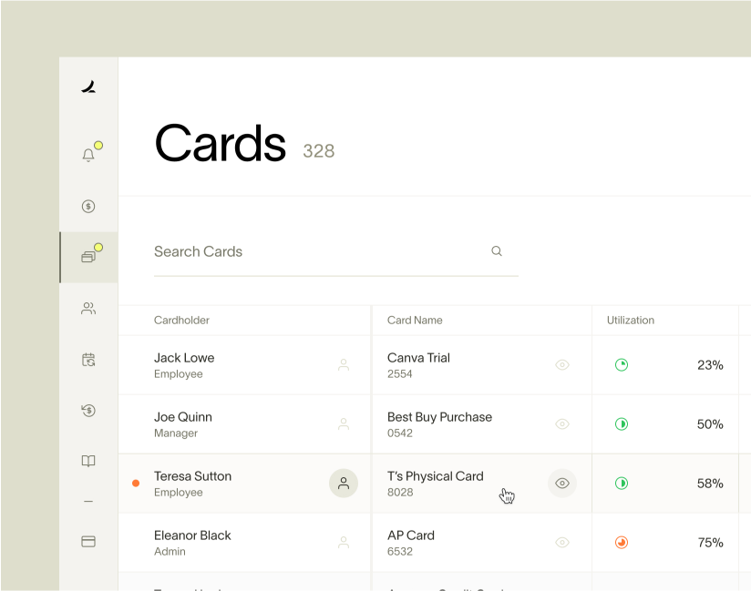Click person icon in Jack Lowe row

pyautogui.click(x=344, y=365)
